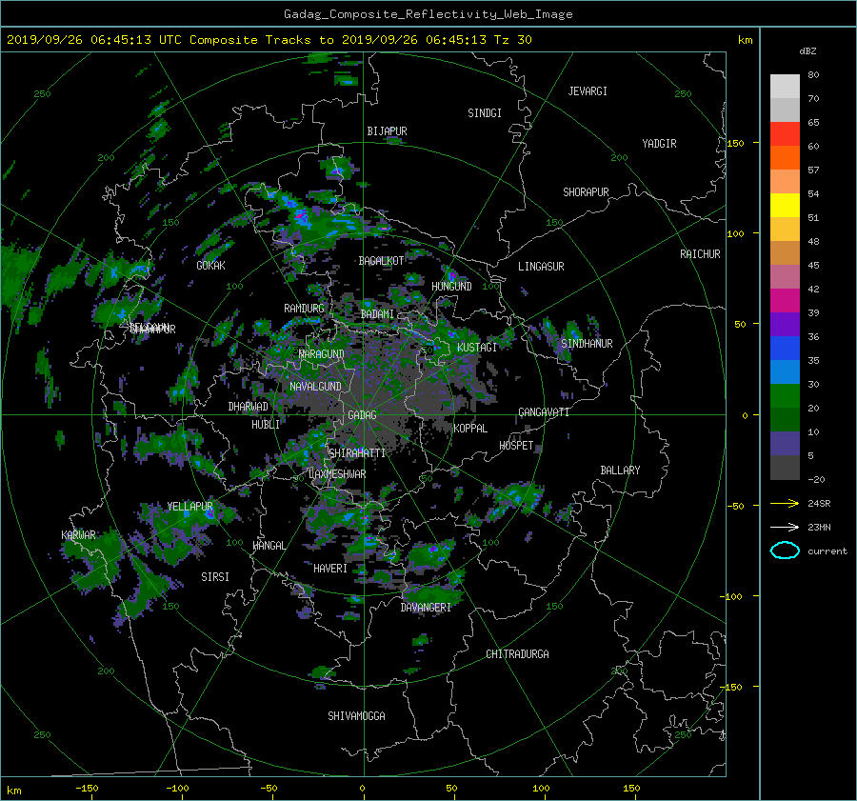Click the cyan current-track ellipse icon
The width and height of the screenshot is (857, 801).
coord(785,551)
